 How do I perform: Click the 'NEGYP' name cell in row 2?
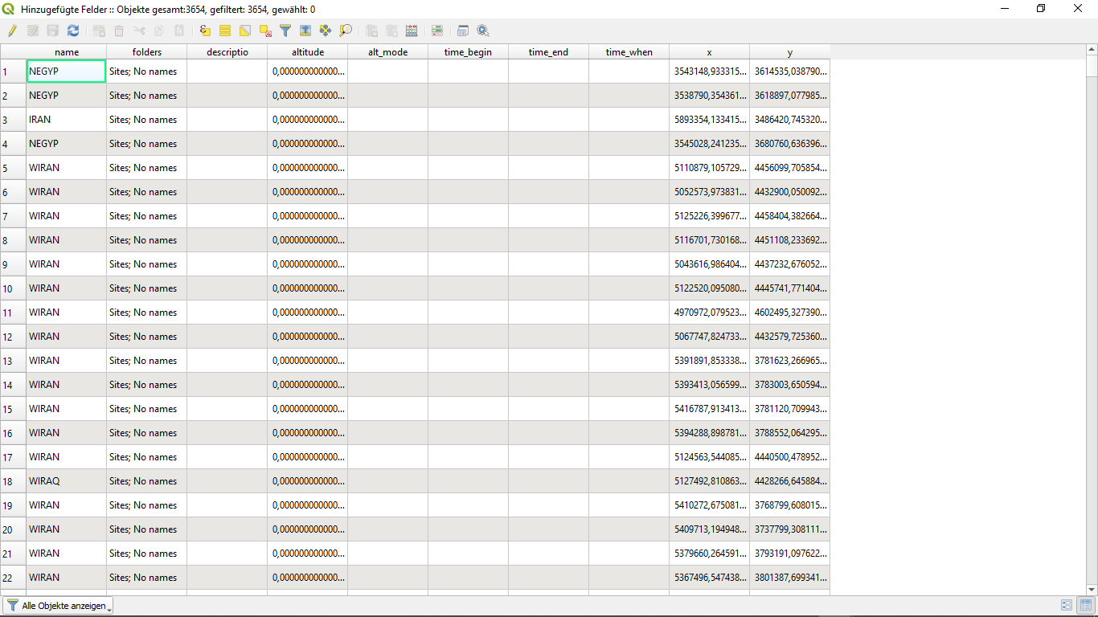tap(66, 96)
